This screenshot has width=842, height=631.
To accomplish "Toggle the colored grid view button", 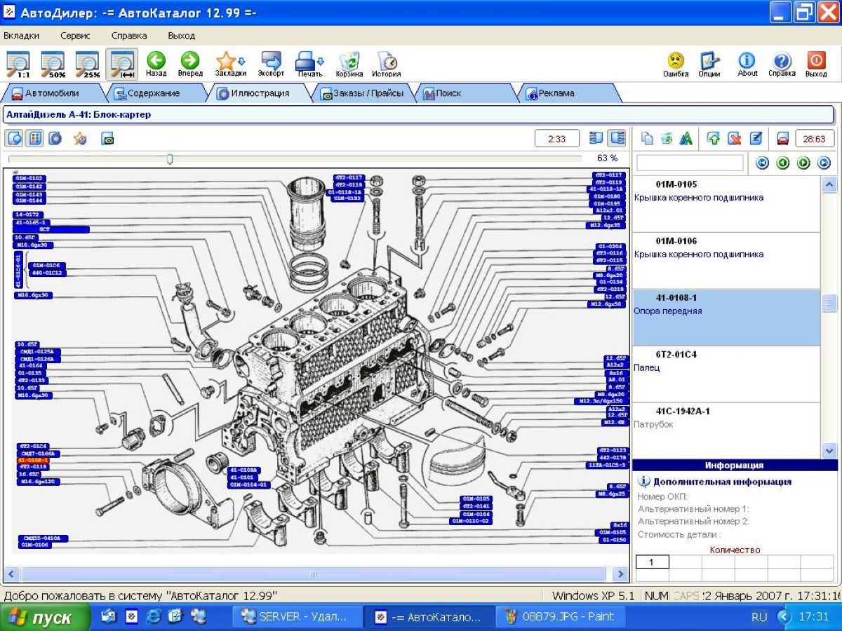I will pos(34,138).
